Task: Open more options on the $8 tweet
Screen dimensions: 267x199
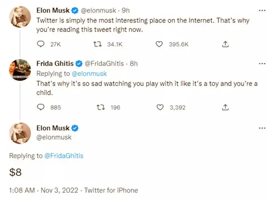Action: coord(262,128)
